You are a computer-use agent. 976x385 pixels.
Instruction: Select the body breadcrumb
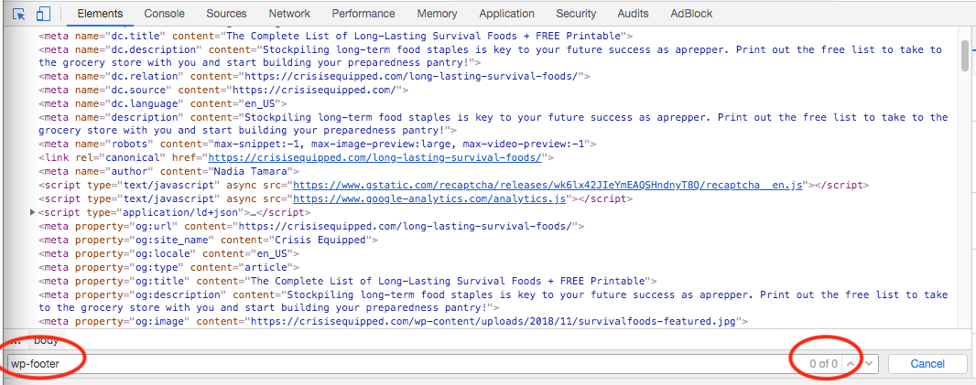click(x=46, y=340)
